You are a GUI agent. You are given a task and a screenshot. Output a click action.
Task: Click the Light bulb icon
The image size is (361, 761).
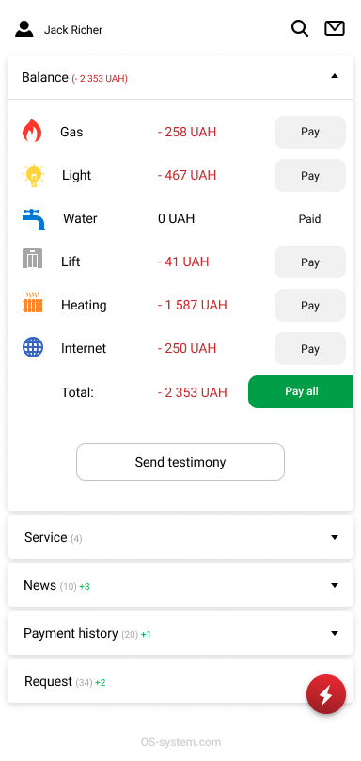click(33, 175)
